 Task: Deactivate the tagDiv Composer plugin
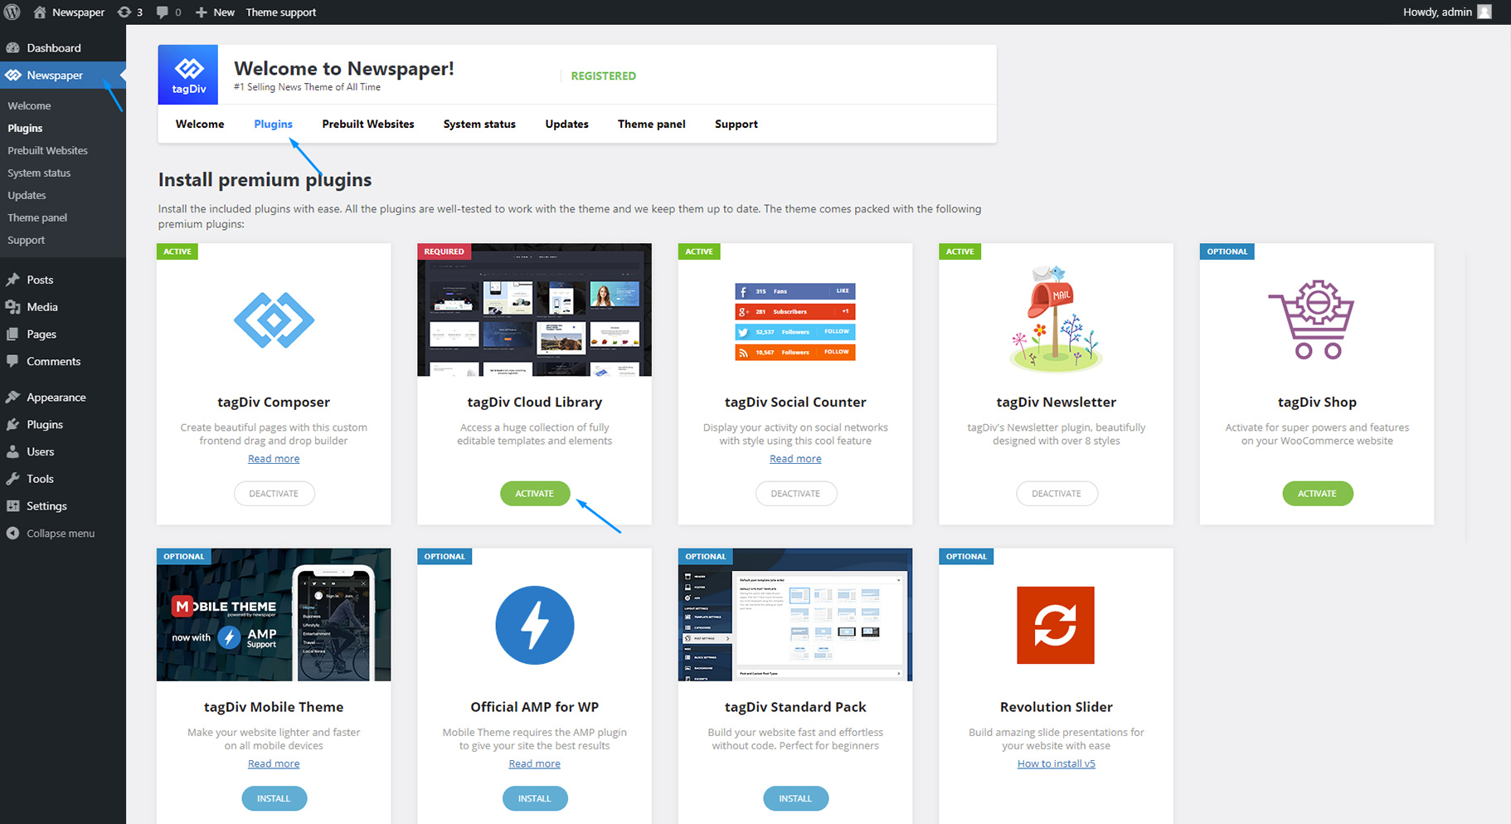click(x=274, y=494)
